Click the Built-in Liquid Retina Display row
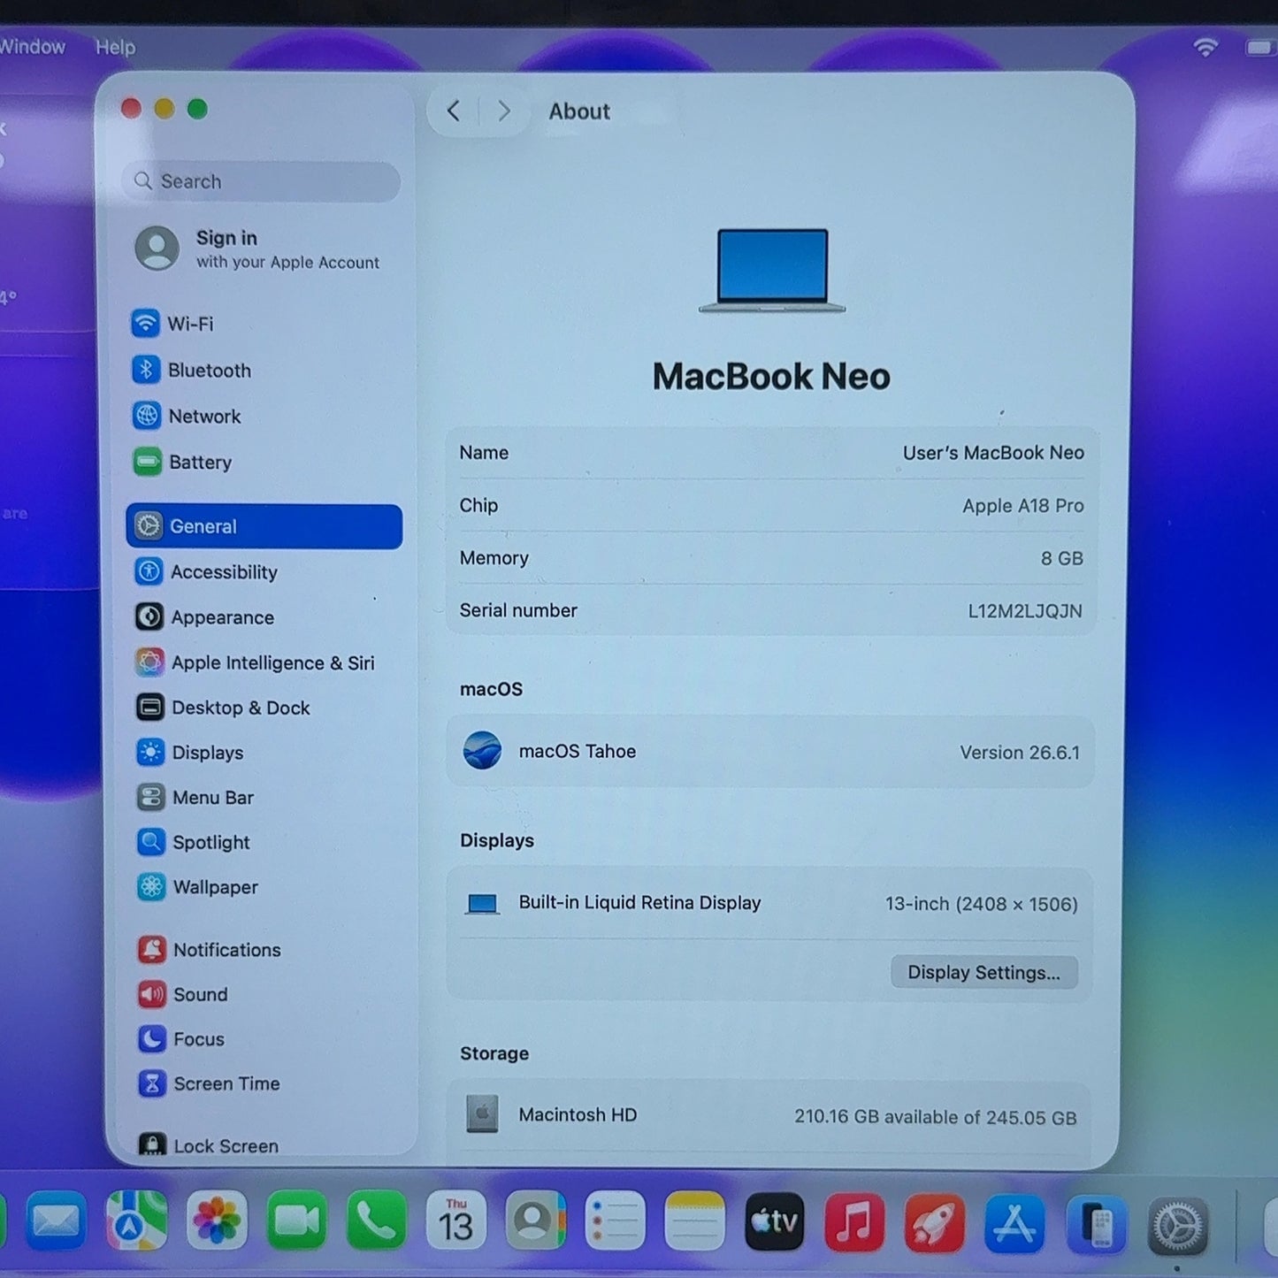This screenshot has width=1278, height=1278. pyautogui.click(x=770, y=903)
